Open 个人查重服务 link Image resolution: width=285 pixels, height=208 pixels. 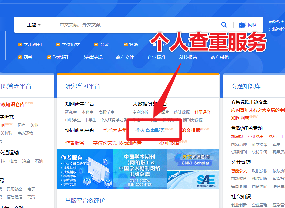click(150, 130)
